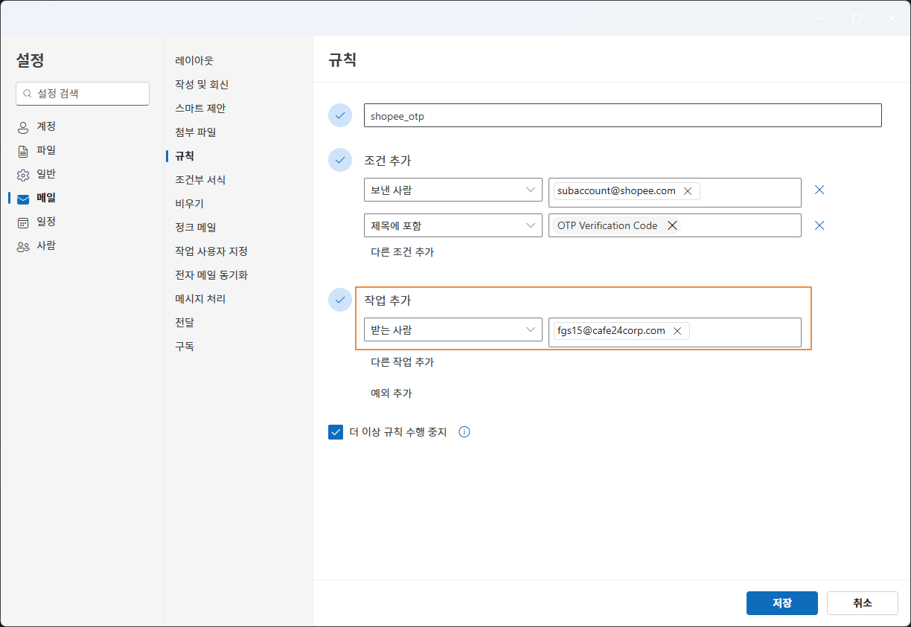Delete the 제목에 포함 condition row
This screenshot has height=627, width=911.
(x=819, y=225)
